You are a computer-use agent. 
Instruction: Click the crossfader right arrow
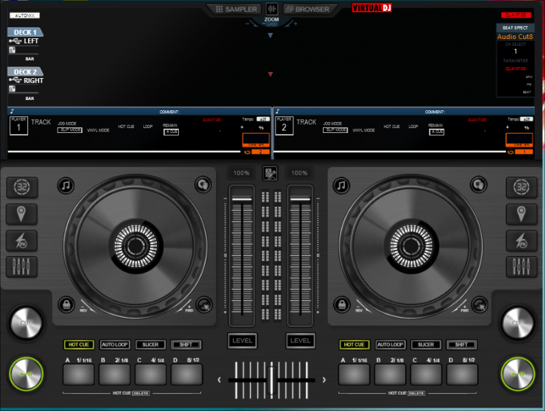click(324, 380)
